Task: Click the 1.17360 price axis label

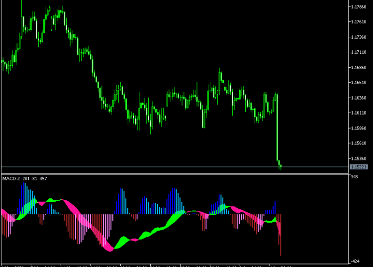Action: [x=359, y=37]
